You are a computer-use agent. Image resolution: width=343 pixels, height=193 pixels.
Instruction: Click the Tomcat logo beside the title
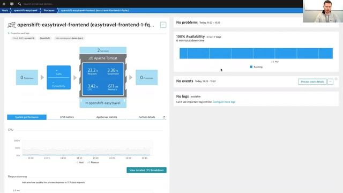coord(11,25)
